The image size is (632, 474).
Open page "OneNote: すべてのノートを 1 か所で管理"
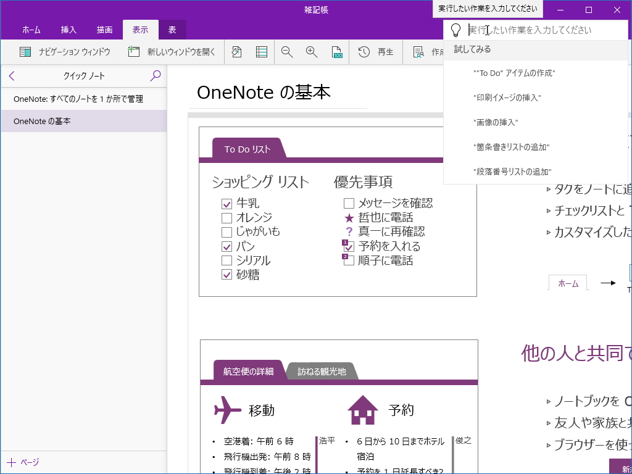tap(84, 99)
